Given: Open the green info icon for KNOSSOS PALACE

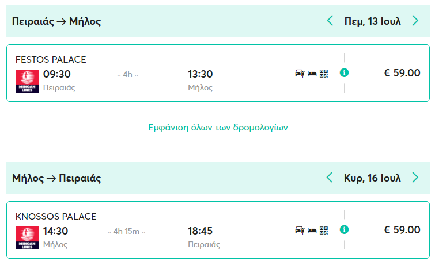Looking at the screenshot, I should click(344, 230).
